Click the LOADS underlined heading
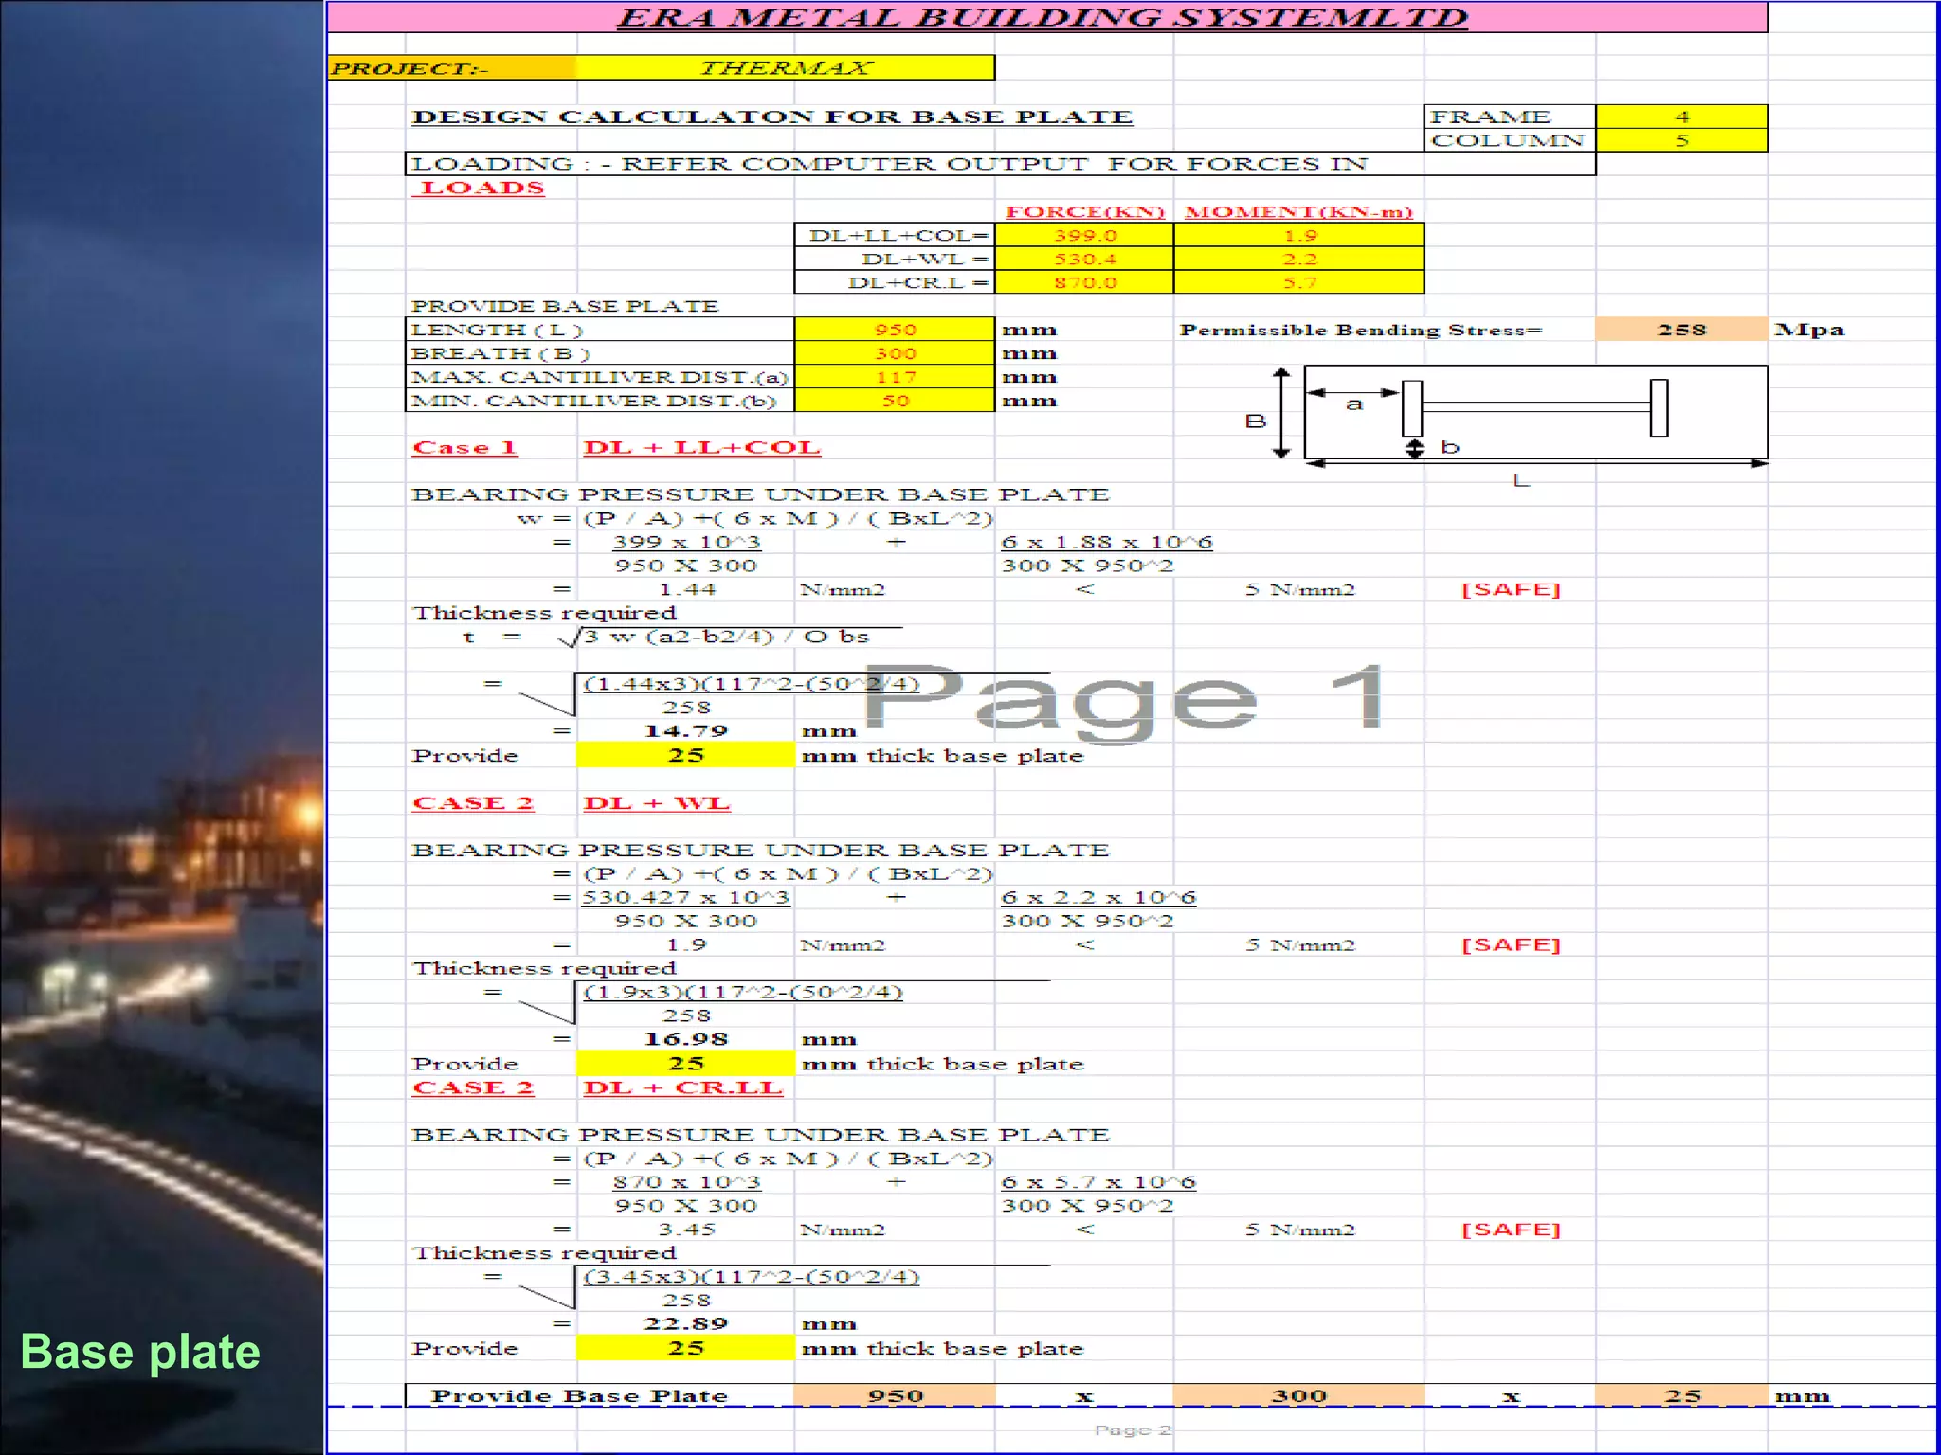1941x1455 pixels. (482, 188)
